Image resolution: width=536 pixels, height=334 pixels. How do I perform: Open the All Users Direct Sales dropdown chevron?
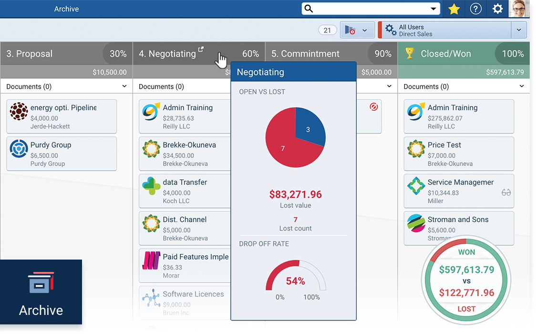[519, 30]
